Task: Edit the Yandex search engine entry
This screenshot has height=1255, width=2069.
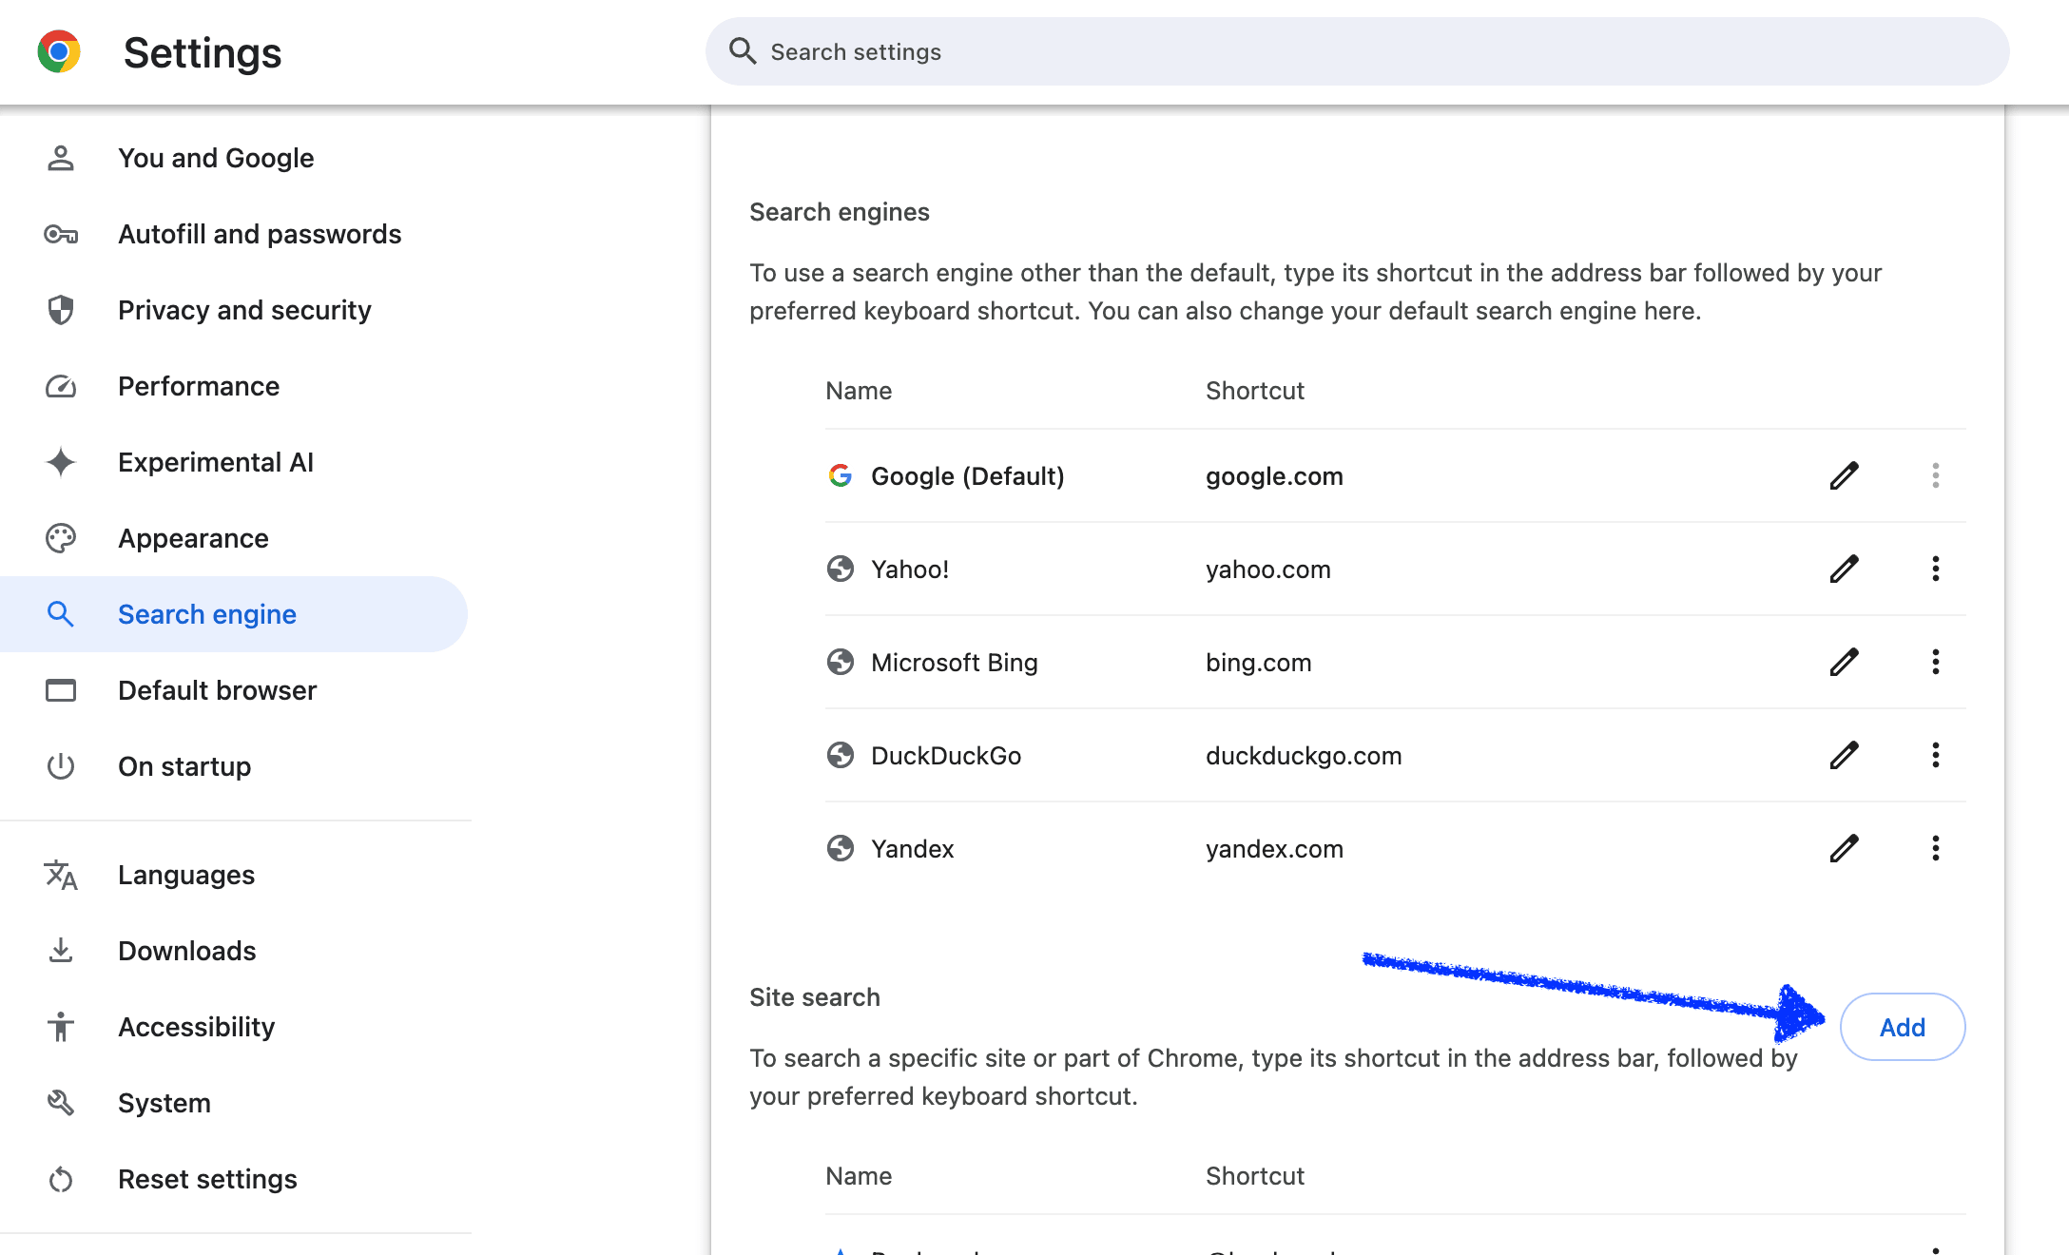Action: (1844, 848)
